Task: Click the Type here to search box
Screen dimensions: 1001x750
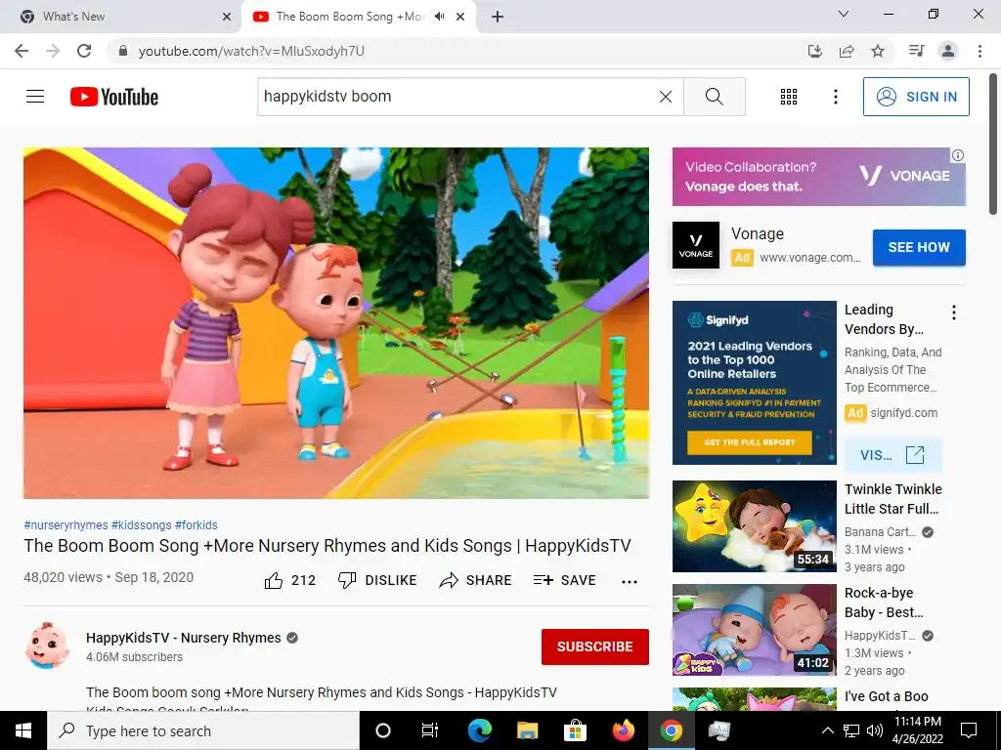Action: 203,730
